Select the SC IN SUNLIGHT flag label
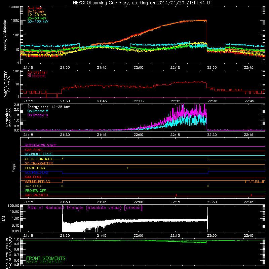Viewport: 269px width, 269px height. (x=39, y=159)
